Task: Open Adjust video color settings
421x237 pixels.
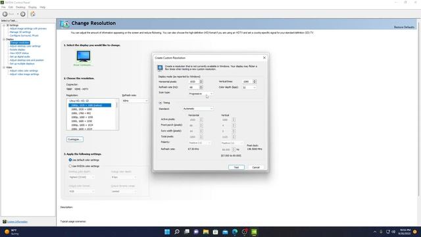Action: [x=24, y=70]
